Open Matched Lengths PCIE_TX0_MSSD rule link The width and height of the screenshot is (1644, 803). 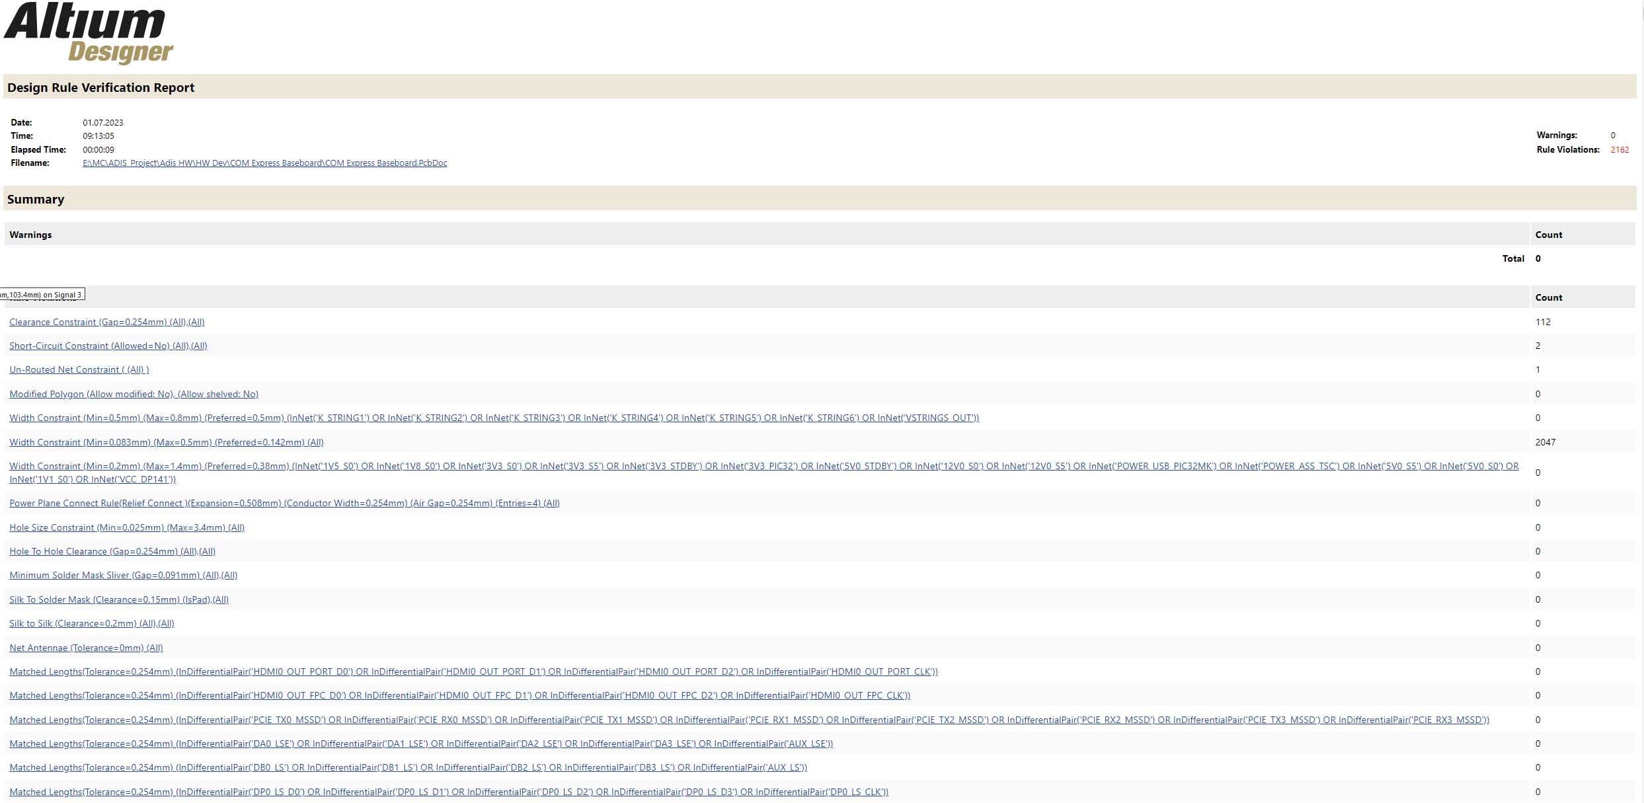pyautogui.click(x=749, y=720)
